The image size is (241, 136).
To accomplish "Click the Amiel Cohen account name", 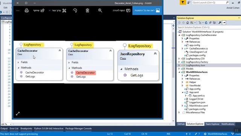I will [x=233, y=8].
